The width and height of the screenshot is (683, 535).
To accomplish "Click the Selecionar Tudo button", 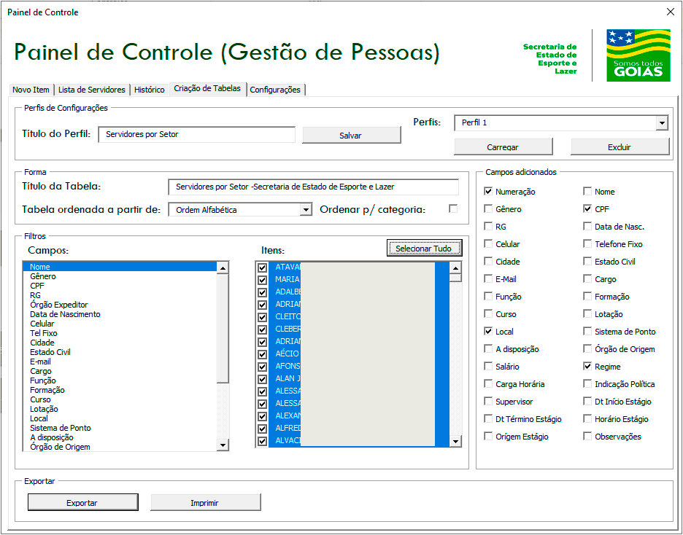I will [424, 249].
